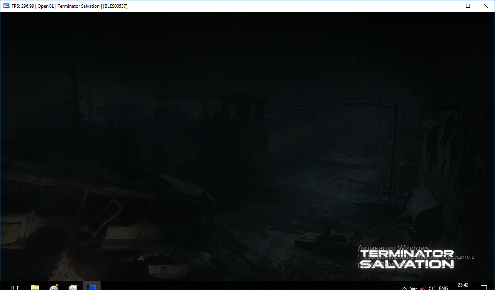
Task: Click the volume speaker tray icon
Action: coord(432,288)
